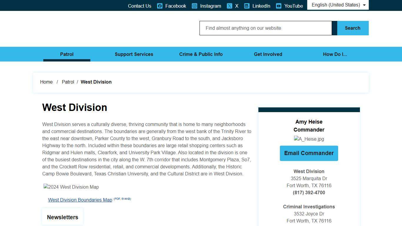Select the Patrol navigation tab
This screenshot has height=226, width=402.
pyautogui.click(x=67, y=54)
